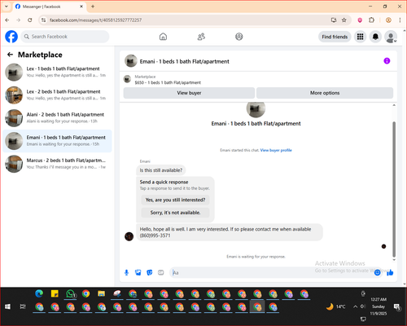Choose a sticker icon

click(150, 272)
